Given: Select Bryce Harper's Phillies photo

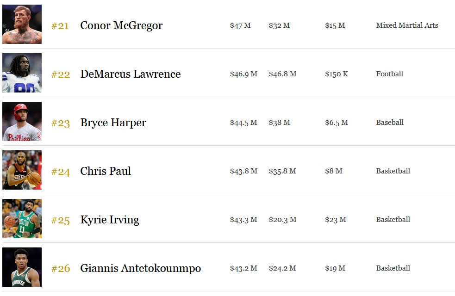Looking at the screenshot, I should [22, 121].
